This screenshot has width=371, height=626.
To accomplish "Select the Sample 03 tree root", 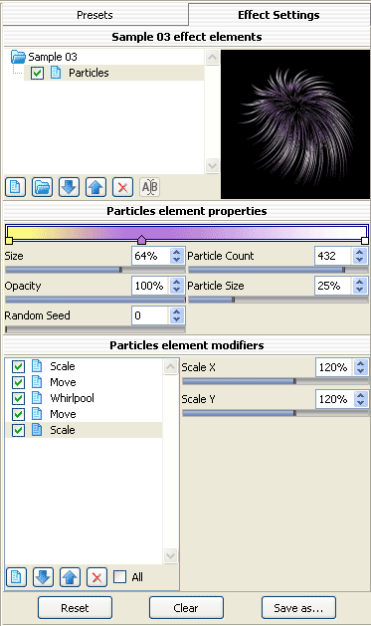I will [53, 57].
